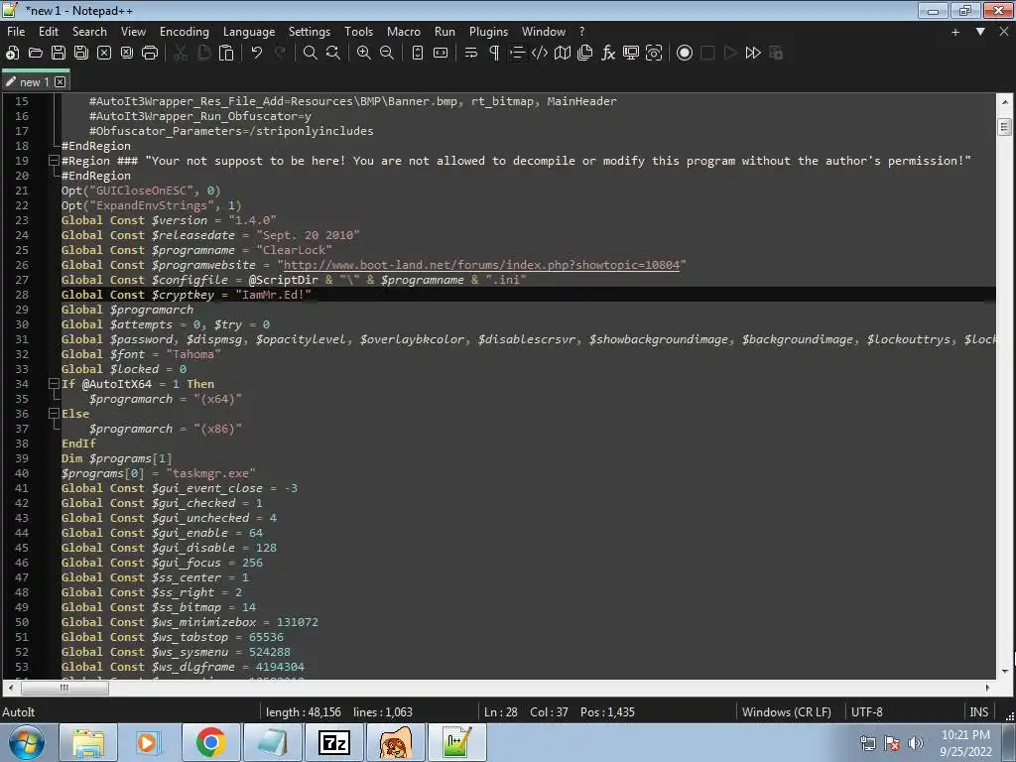1016x762 pixels.
Task: Open the Document List panel
Action: pos(585,54)
